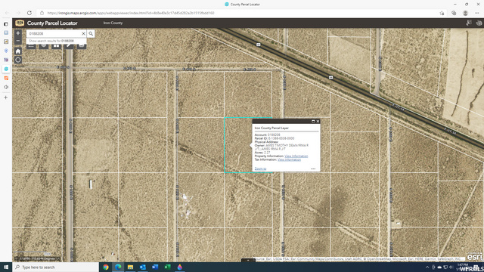This screenshot has height=272, width=484.
Task: Open the Windows Start menu
Action: (x=6, y=267)
